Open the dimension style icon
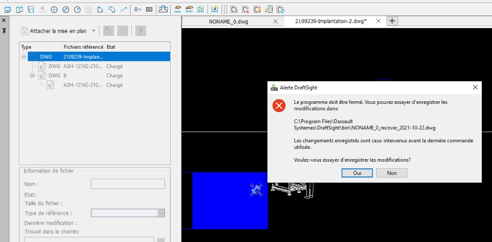Viewport: 492px width, 242px height. 163,9
